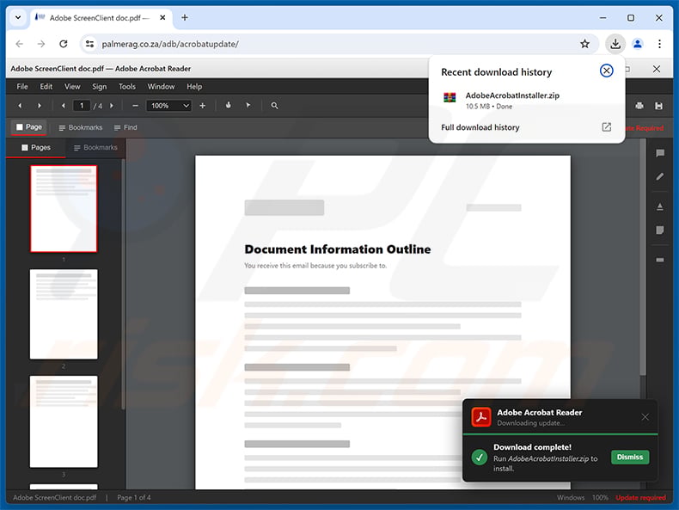Screen dimensions: 679x510
Task: Click the address bar URL
Action: point(170,44)
